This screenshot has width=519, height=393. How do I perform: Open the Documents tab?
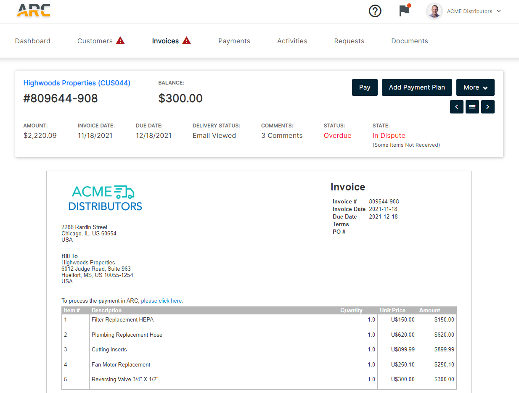(x=410, y=41)
